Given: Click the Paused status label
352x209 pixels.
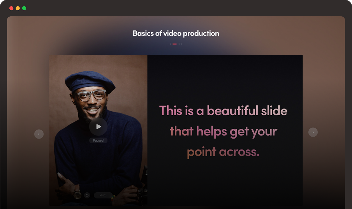Looking at the screenshot, I should (98, 141).
